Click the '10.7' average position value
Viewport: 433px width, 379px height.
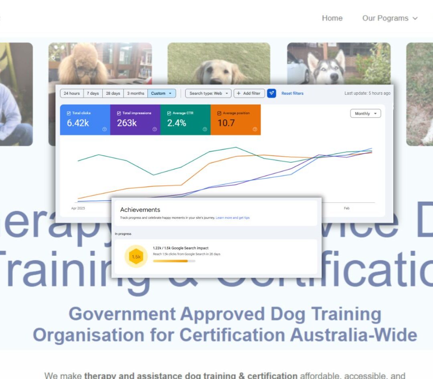click(226, 123)
